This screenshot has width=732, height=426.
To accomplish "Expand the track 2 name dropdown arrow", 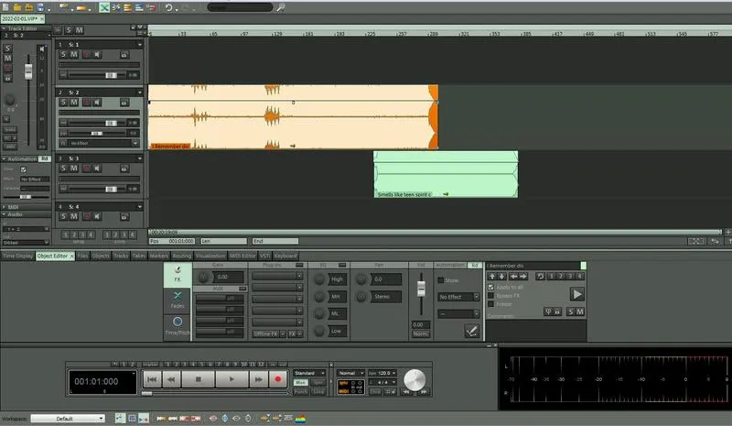I will (x=140, y=93).
